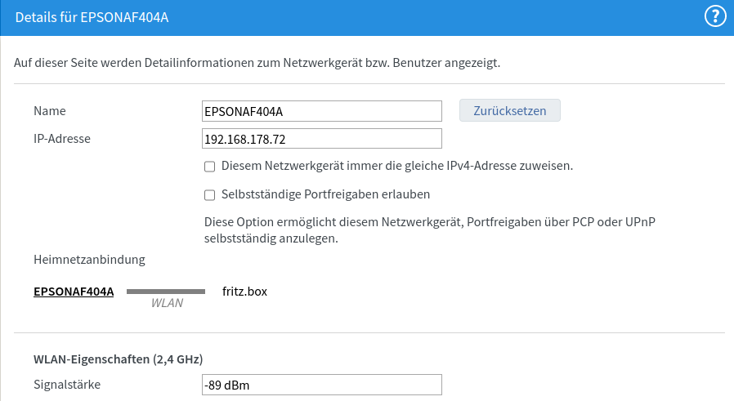Click the Heimnetzanbindung section label
The height and width of the screenshot is (401, 734).
click(x=89, y=260)
